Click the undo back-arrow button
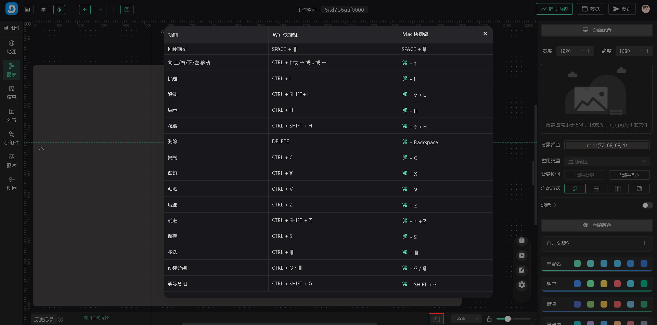This screenshot has width=657, height=325. point(85,10)
